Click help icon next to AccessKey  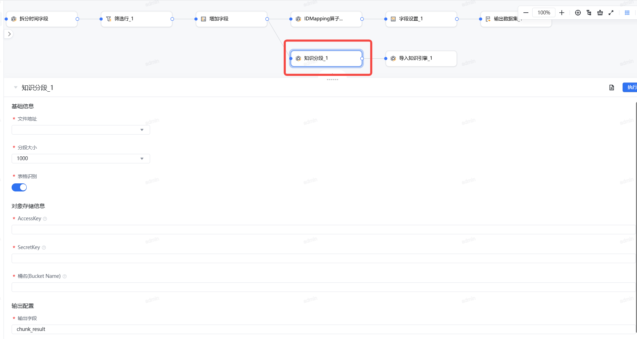pyautogui.click(x=45, y=219)
